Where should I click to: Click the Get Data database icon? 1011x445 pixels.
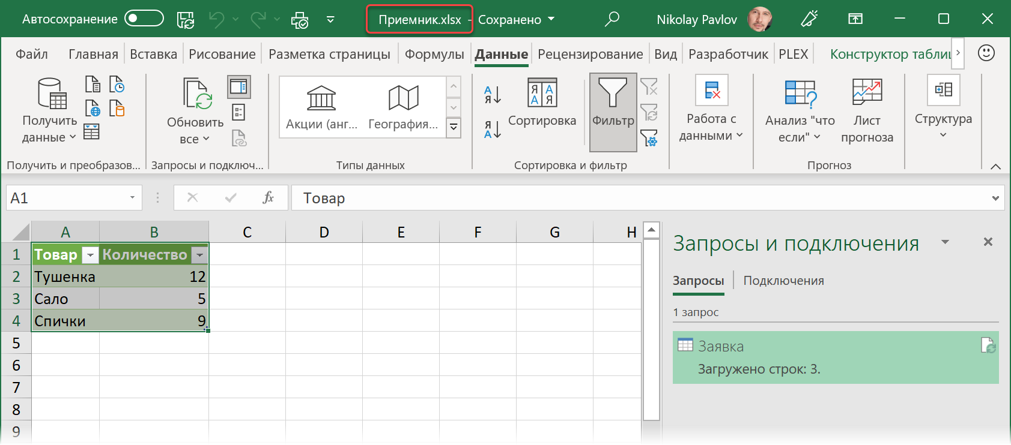click(52, 94)
